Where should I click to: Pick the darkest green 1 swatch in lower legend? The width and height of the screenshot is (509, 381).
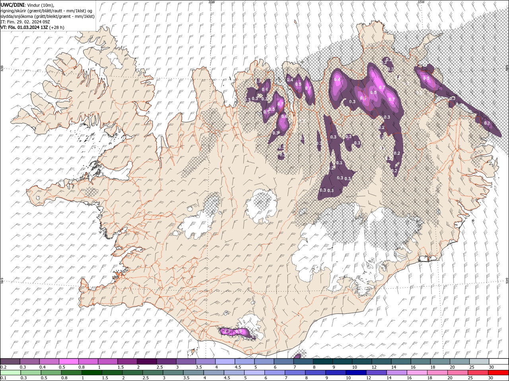tap(91, 373)
